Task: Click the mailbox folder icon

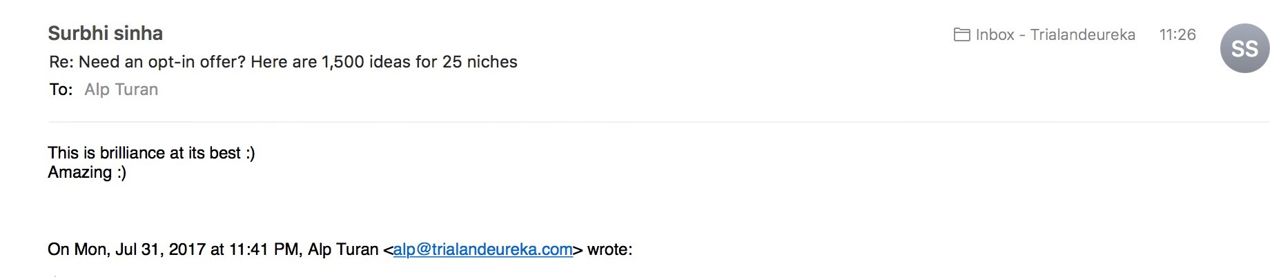Action: pos(961,34)
